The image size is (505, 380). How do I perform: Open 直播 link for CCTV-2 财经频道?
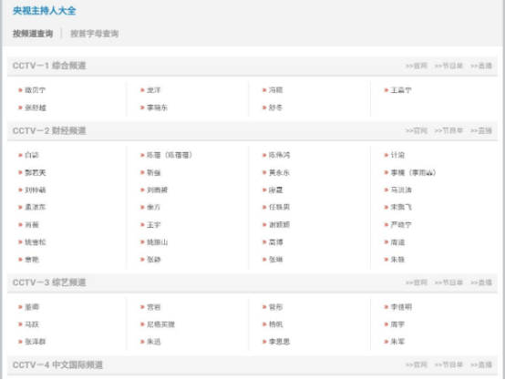(481, 130)
